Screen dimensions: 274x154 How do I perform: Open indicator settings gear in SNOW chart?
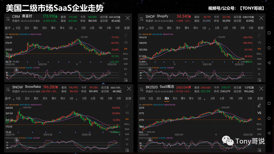(x=127, y=150)
